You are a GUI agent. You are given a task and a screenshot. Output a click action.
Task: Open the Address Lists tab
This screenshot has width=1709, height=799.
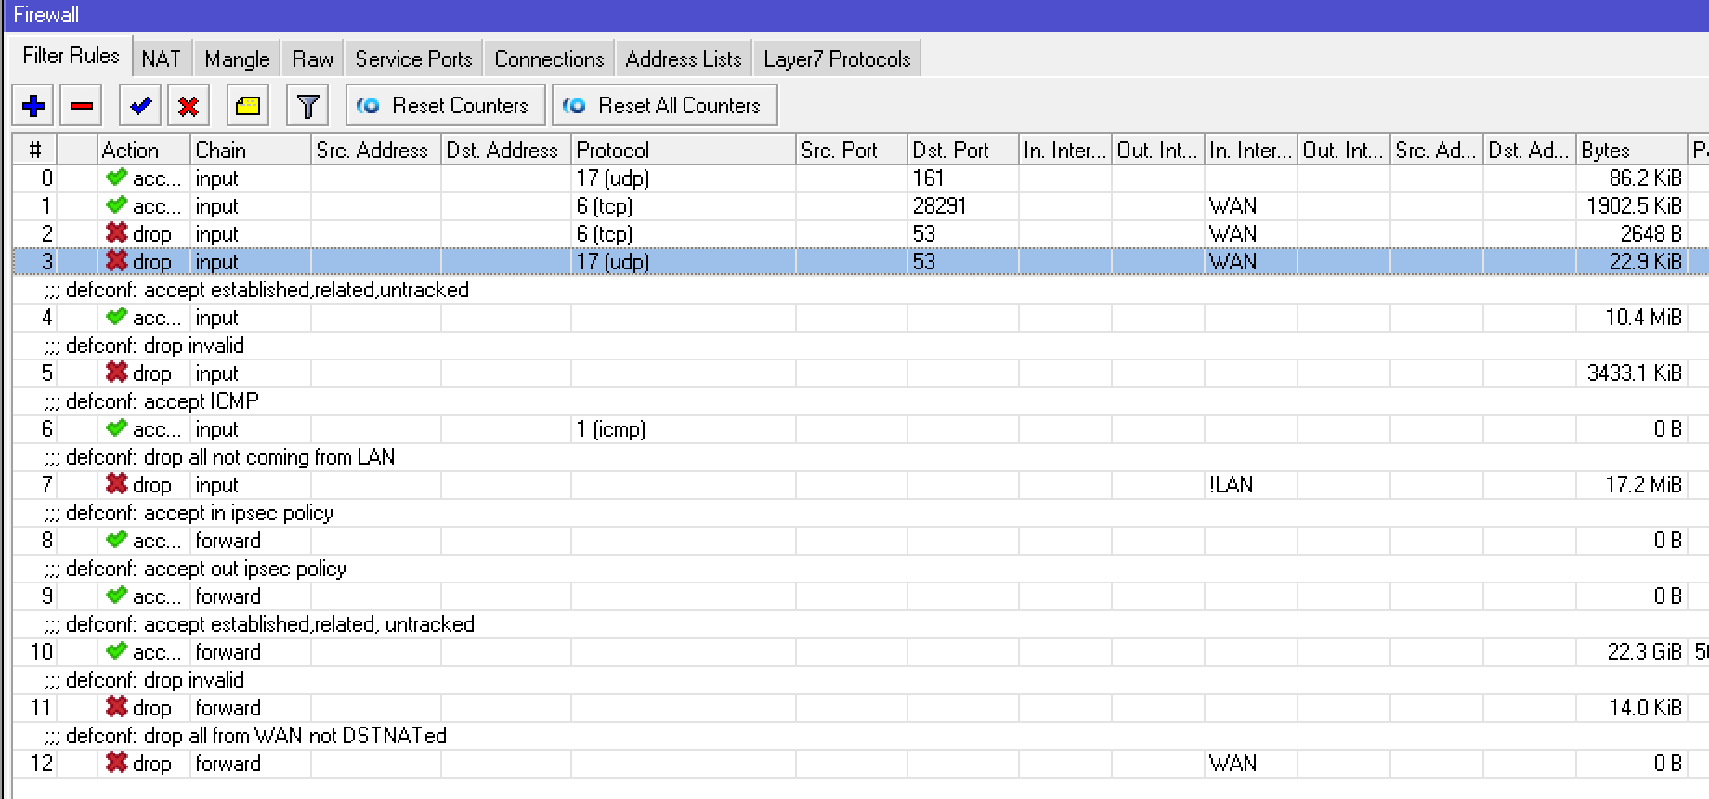684,59
